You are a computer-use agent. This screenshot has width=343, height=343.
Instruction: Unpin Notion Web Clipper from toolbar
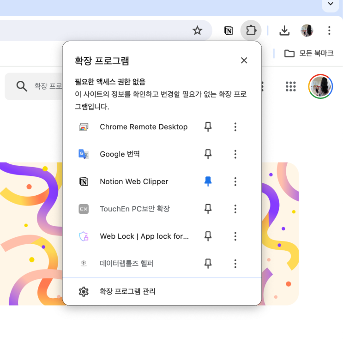click(x=208, y=181)
